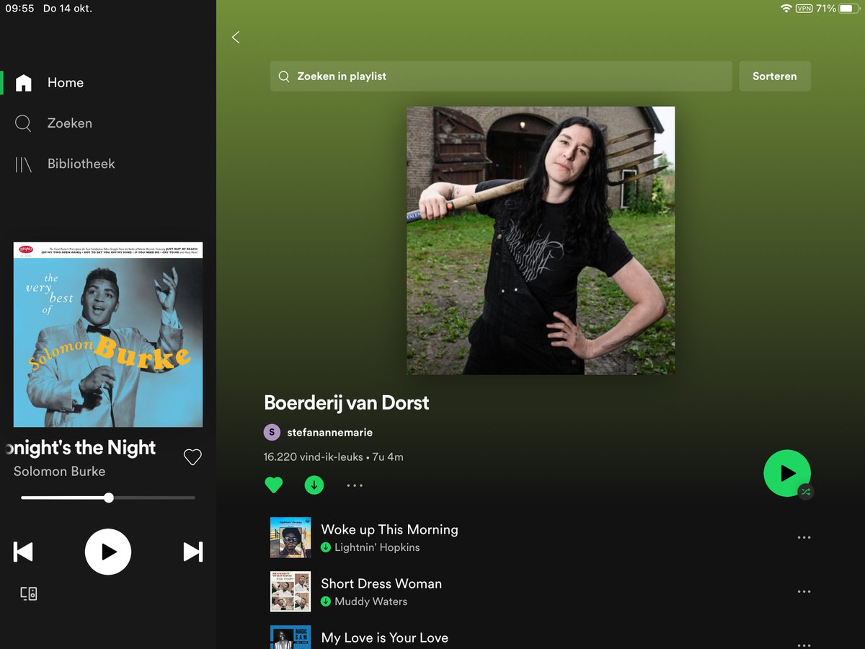This screenshot has width=865, height=649.
Task: Toggle shuffle badge on play button
Action: pos(805,492)
